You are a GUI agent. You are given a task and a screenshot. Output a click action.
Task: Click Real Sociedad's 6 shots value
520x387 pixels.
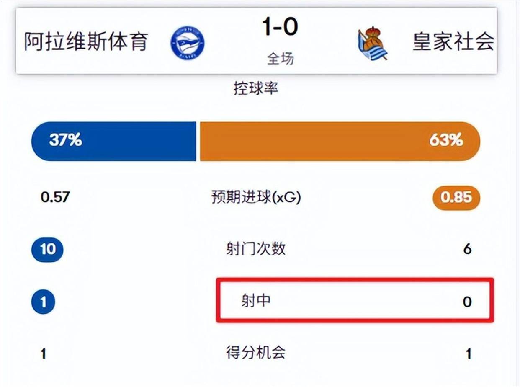tap(467, 250)
